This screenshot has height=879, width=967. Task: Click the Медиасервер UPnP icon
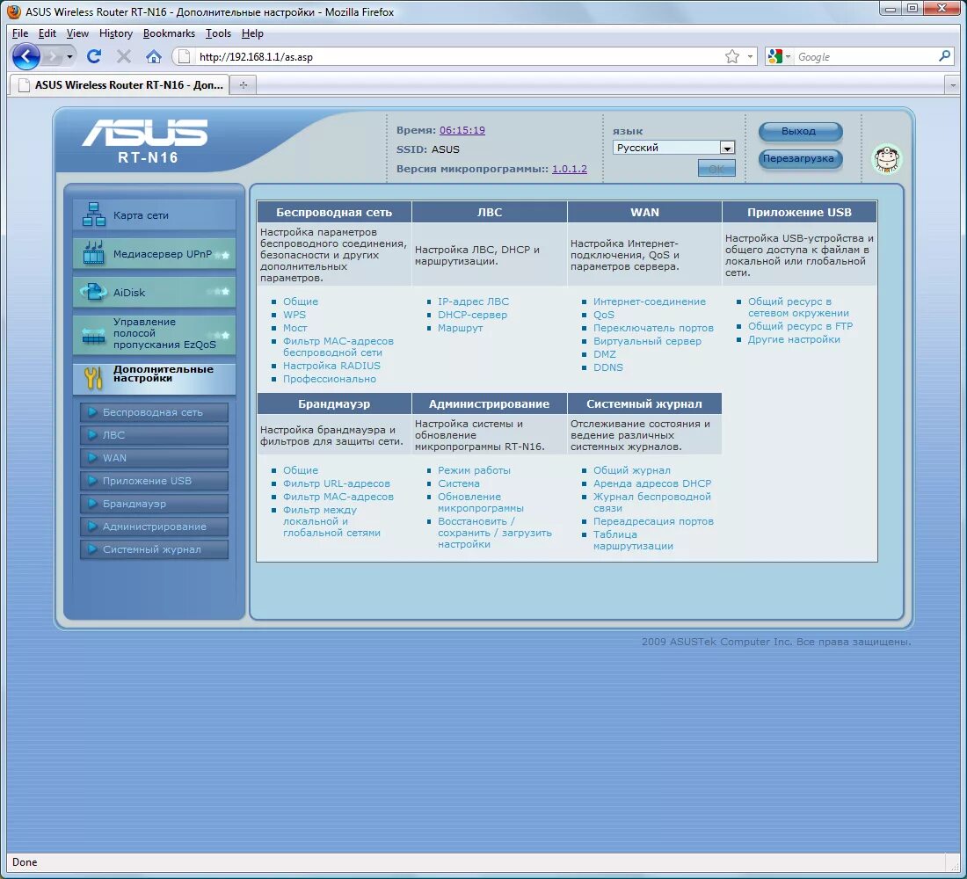(x=94, y=253)
